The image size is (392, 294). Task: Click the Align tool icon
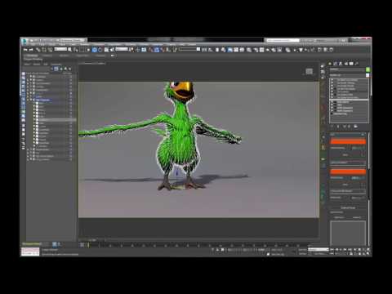click(210, 50)
